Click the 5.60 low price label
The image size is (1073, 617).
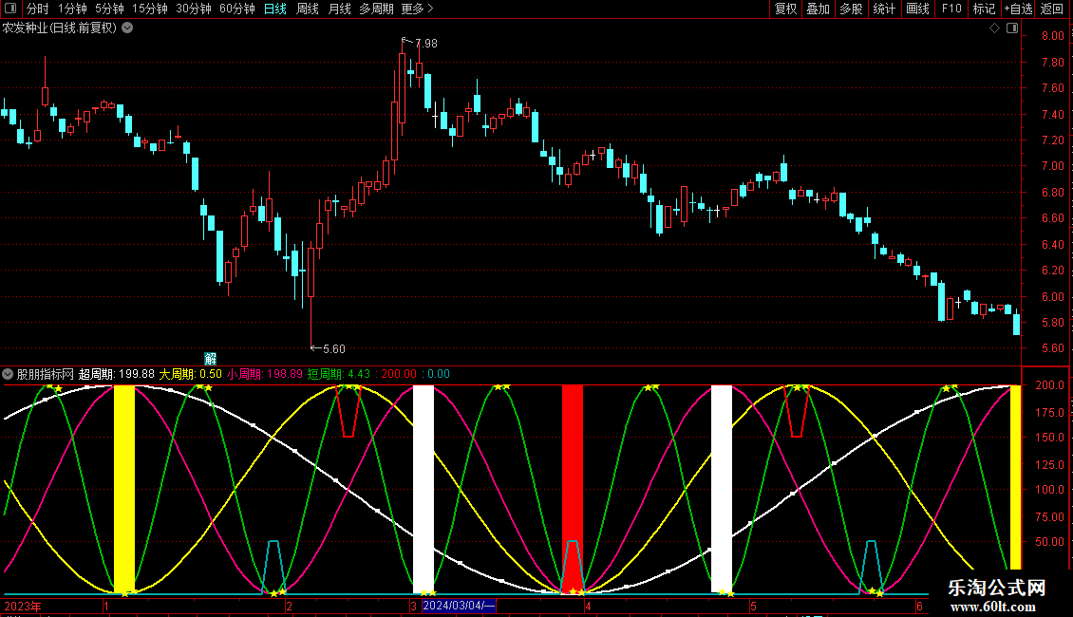click(x=334, y=349)
